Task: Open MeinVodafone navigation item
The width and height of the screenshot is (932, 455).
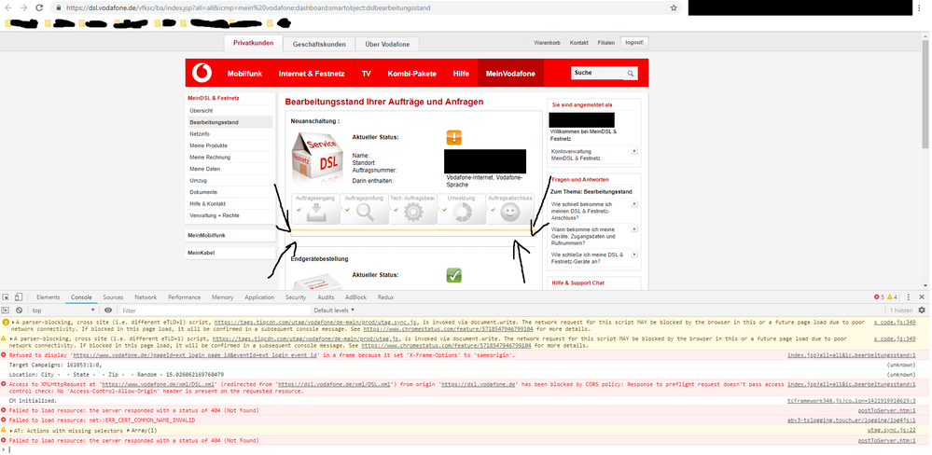Action: coord(510,74)
